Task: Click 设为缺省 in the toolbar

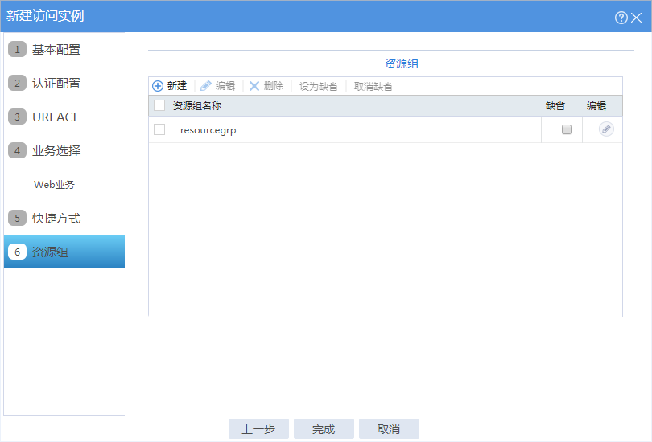Action: [319, 86]
